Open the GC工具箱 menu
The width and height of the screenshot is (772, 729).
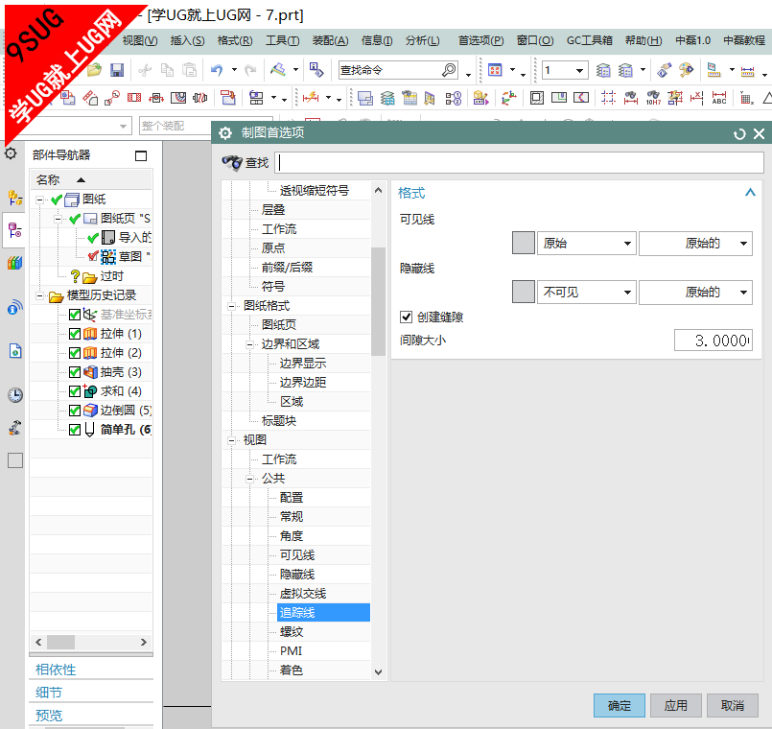pyautogui.click(x=590, y=40)
